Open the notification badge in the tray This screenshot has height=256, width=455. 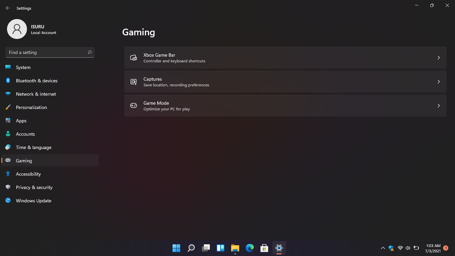tap(446, 248)
